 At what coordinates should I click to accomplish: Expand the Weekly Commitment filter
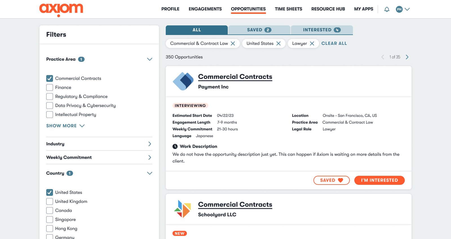[x=149, y=157]
